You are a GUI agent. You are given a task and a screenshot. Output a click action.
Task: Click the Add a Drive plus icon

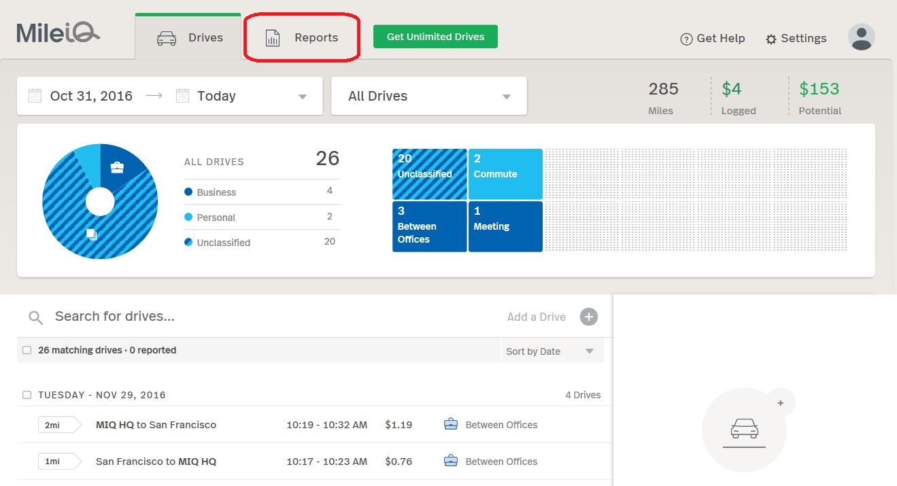coord(589,317)
